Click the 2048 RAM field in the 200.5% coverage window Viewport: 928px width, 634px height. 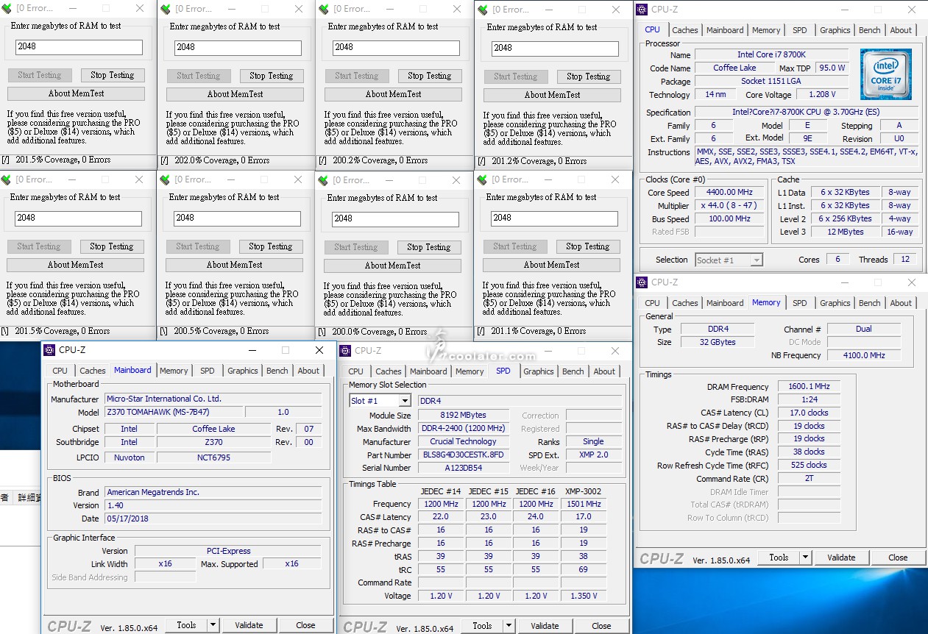tap(237, 218)
